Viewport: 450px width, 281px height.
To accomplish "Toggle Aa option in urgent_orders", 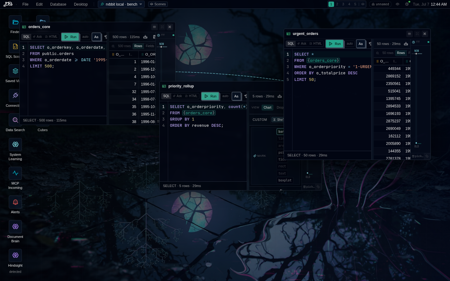I will click(361, 44).
